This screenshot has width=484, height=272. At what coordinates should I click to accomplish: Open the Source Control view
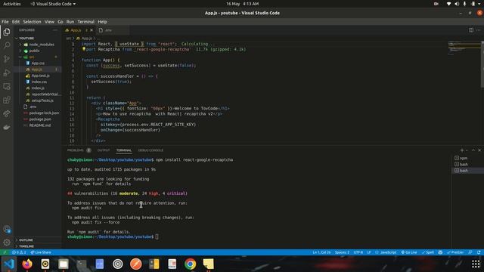7,59
